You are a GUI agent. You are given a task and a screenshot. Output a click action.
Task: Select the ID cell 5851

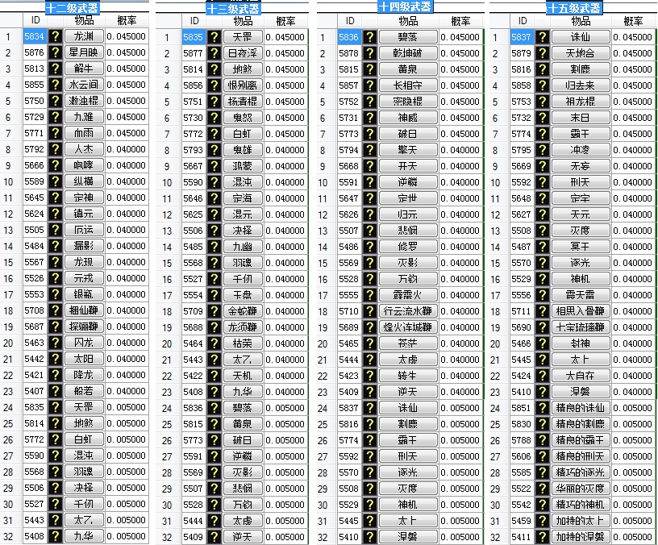click(x=521, y=408)
